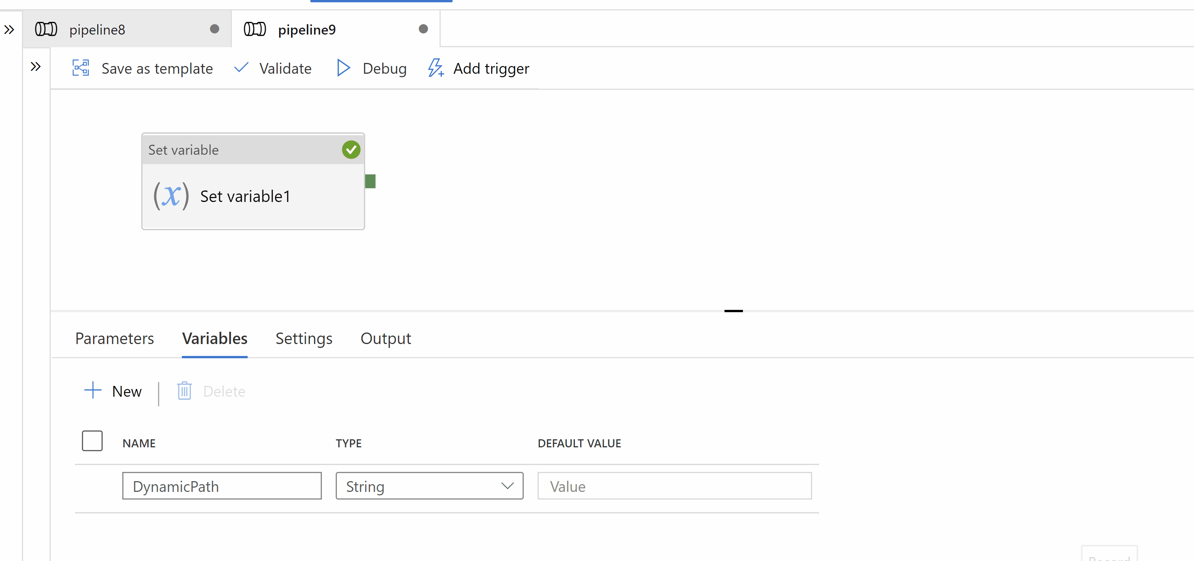Click the DynamicPath name field

(x=221, y=486)
